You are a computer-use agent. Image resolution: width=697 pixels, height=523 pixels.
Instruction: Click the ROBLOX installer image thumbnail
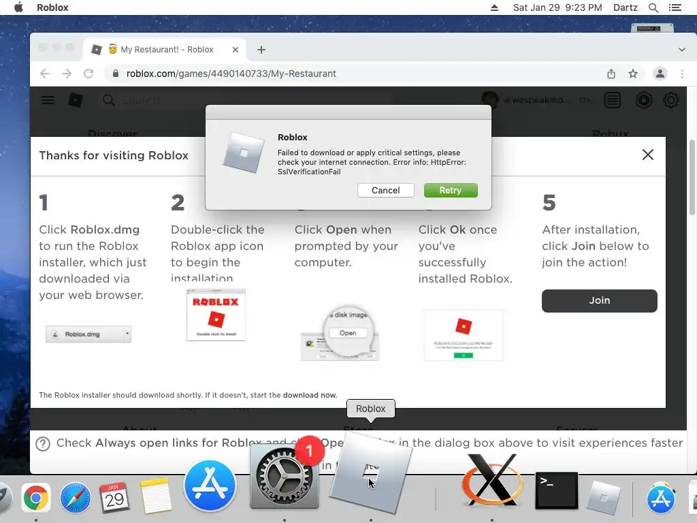[x=216, y=315]
